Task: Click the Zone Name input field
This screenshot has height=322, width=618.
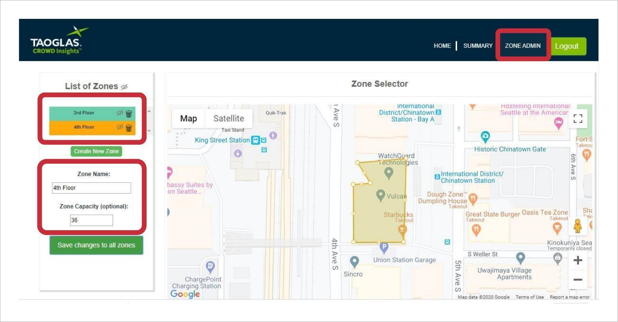Action: click(x=91, y=188)
